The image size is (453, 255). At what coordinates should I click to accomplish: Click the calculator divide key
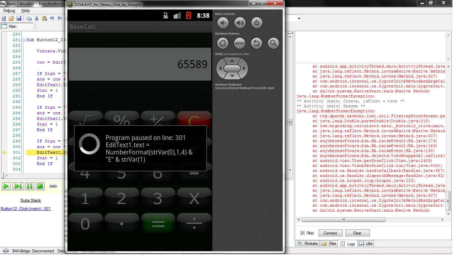194,224
